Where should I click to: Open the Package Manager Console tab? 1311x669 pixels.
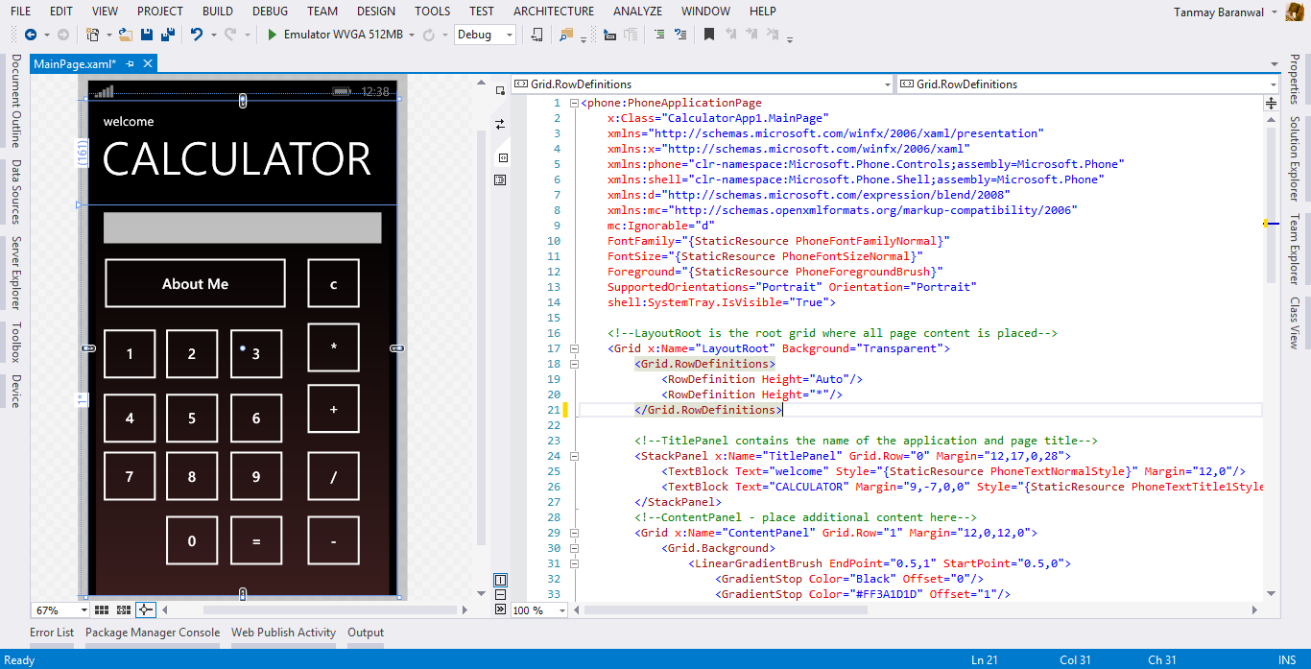153,633
